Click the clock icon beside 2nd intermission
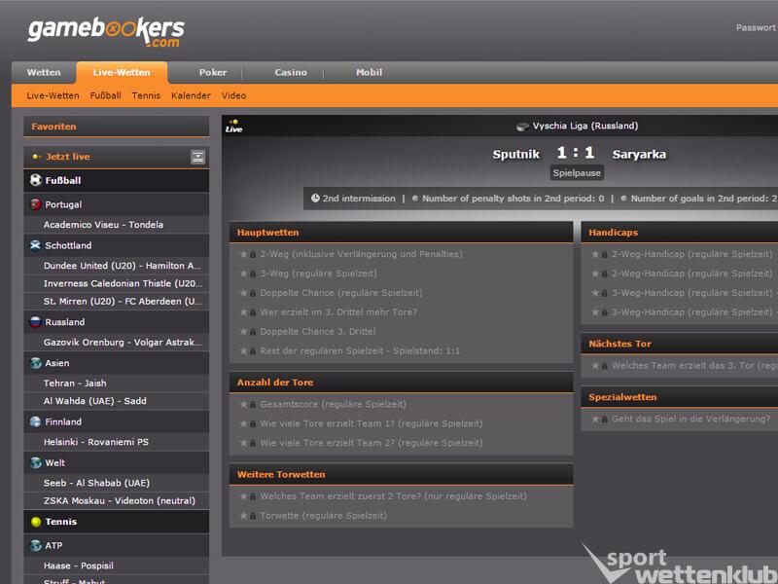 (315, 199)
